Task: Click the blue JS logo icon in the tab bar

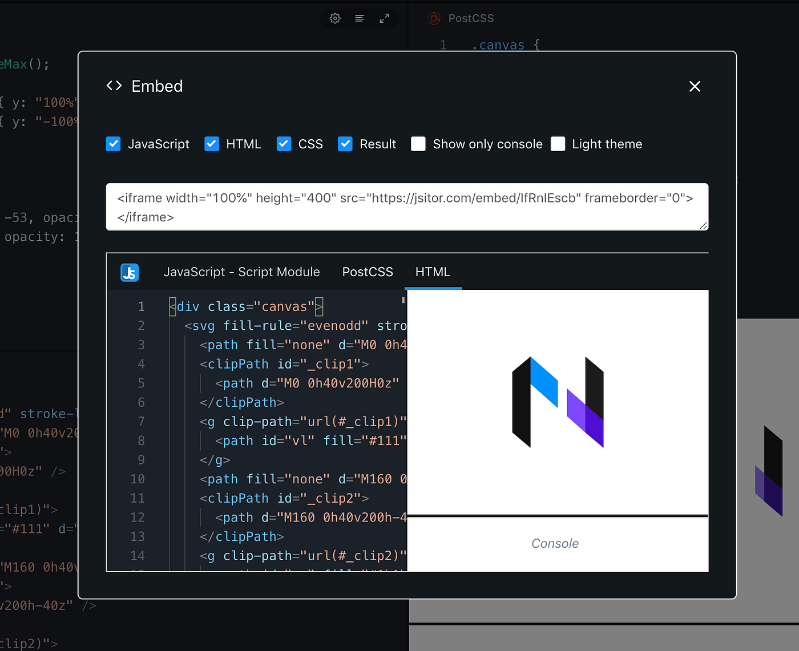Action: (x=130, y=272)
